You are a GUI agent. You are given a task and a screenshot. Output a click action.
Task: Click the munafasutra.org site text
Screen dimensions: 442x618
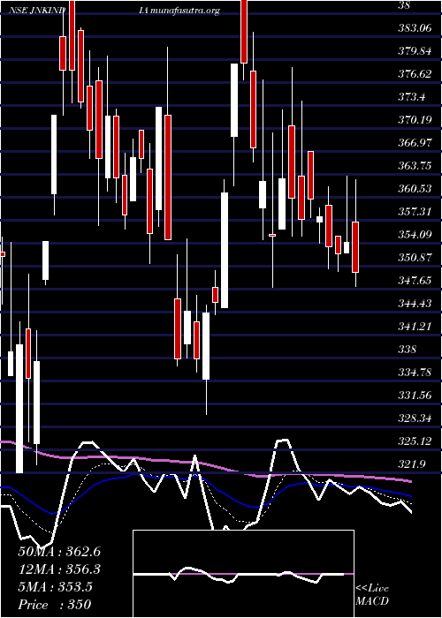pyautogui.click(x=185, y=11)
